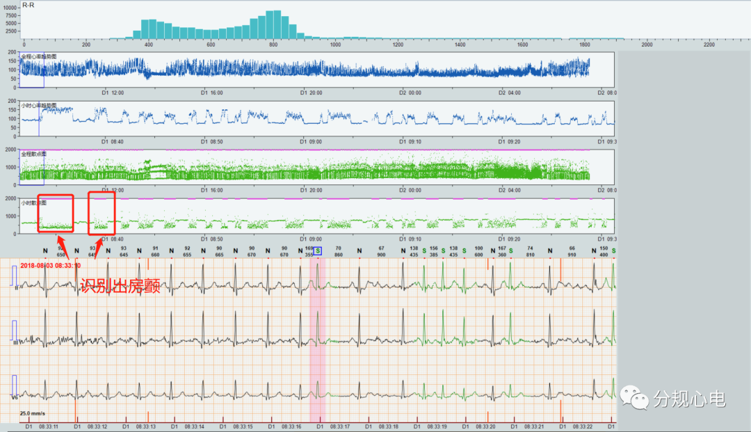Click D1 09:20 on 小时心率趋势图 axis
751x432 pixels.
(509, 142)
